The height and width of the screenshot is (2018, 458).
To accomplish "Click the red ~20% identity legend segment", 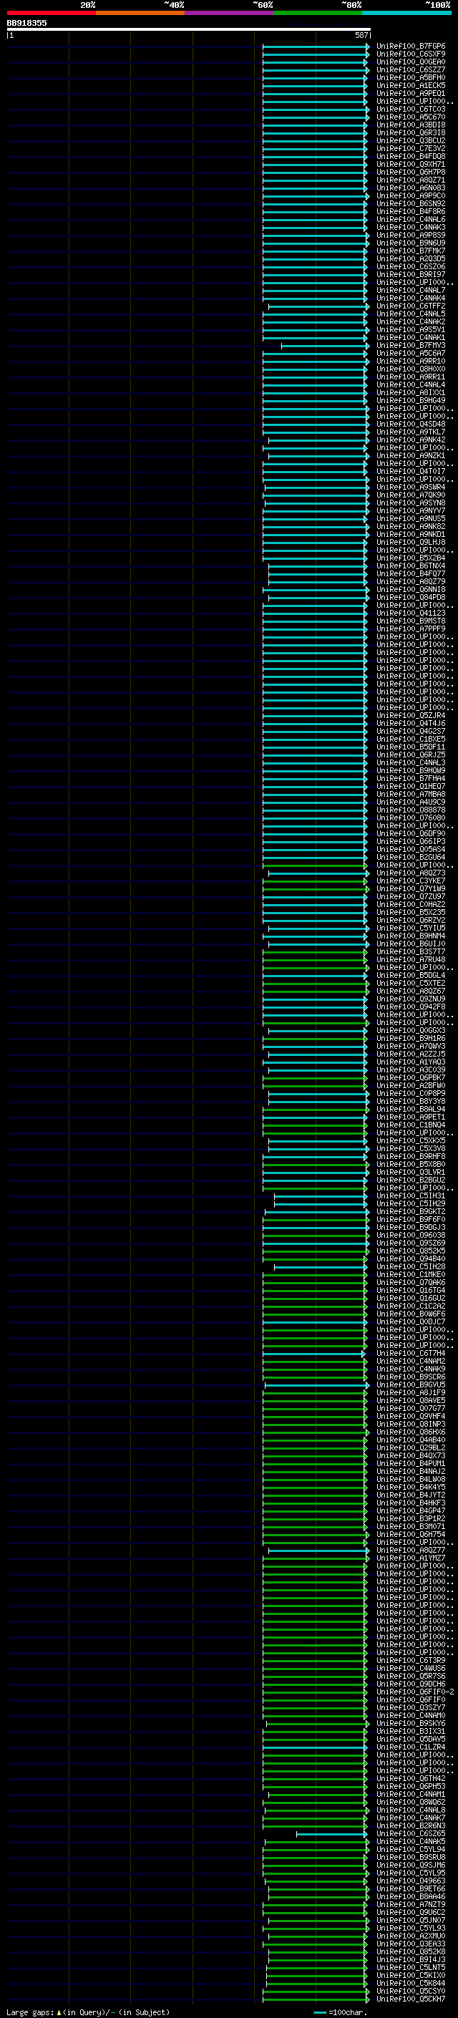I will [51, 13].
